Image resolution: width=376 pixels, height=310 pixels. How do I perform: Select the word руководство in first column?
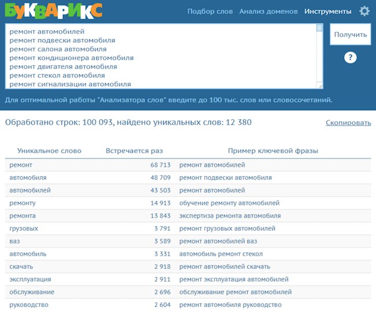tap(29, 305)
